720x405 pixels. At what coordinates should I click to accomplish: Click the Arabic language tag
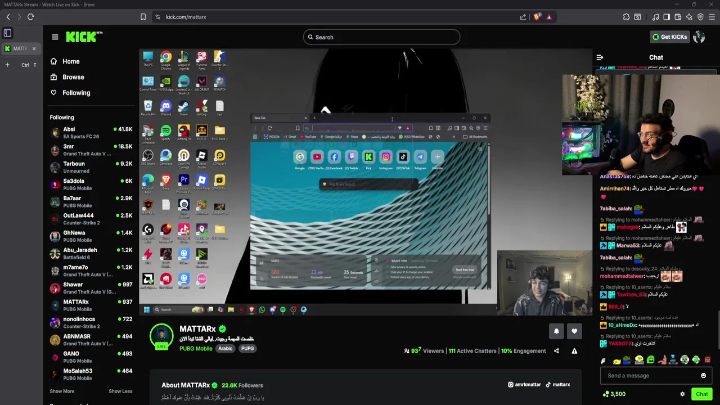pyautogui.click(x=225, y=349)
